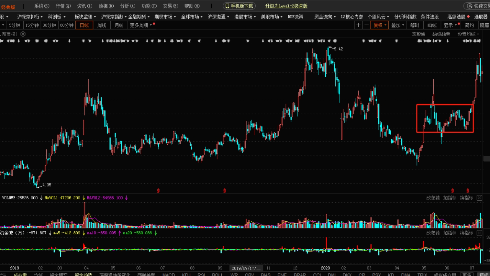Screen dimensions: 490x276
Task: Open 选股器
Action: (481, 17)
